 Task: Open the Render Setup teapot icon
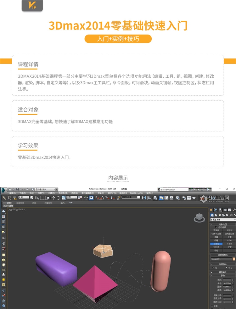tap(184, 198)
